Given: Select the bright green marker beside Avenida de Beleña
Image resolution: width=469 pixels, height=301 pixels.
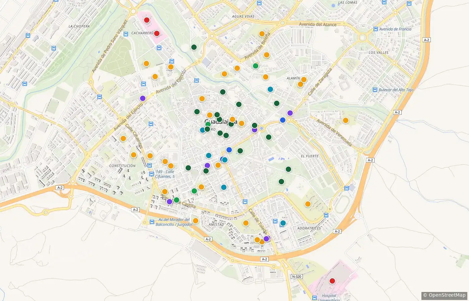Looking at the screenshot, I should 256,66.
